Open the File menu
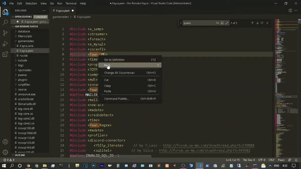This screenshot has width=301, height=169. [x=11, y=3]
